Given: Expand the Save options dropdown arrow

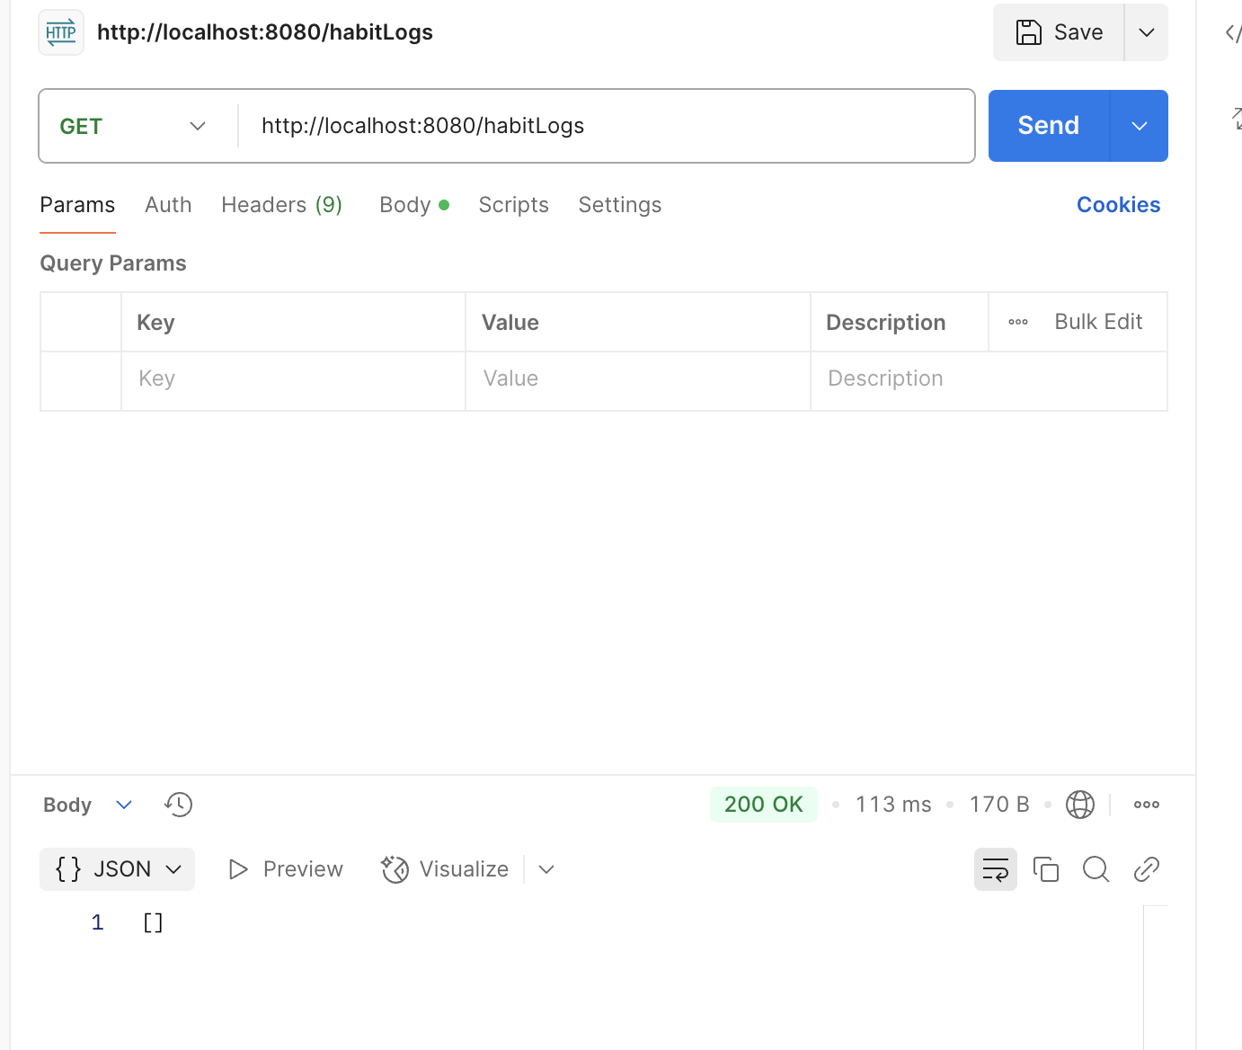Looking at the screenshot, I should (1147, 32).
